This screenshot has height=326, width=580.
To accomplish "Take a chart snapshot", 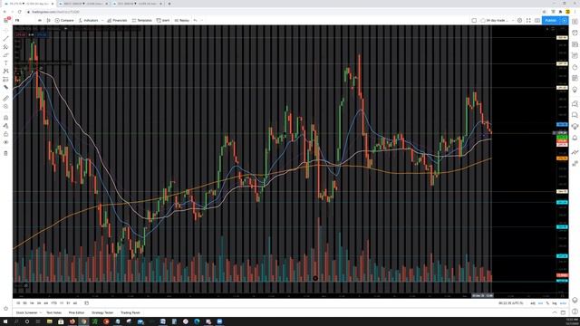I will [537, 20].
